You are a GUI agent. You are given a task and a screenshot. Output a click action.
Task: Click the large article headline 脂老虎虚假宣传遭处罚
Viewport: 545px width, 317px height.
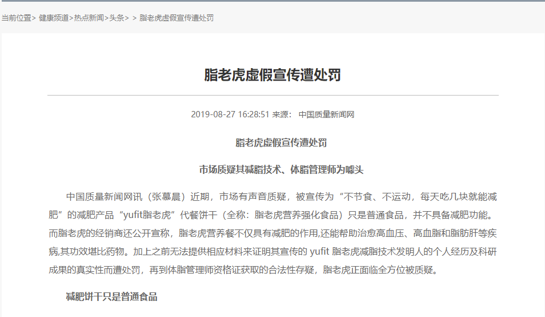coord(272,75)
